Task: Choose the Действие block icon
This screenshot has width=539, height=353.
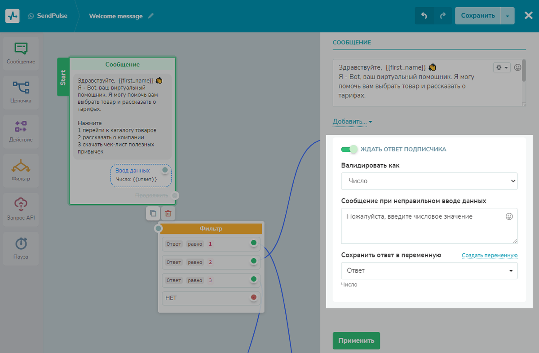Action: (21, 131)
